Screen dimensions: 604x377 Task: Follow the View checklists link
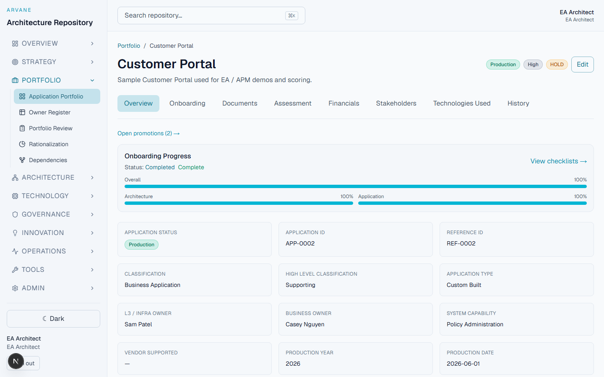559,161
